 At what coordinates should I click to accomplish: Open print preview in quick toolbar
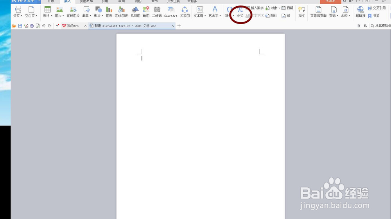click(38, 26)
